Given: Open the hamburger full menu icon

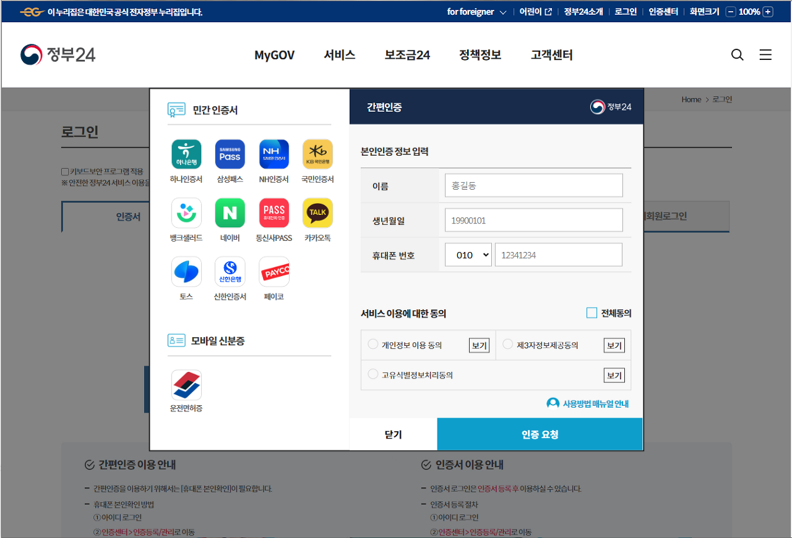Looking at the screenshot, I should pyautogui.click(x=765, y=55).
